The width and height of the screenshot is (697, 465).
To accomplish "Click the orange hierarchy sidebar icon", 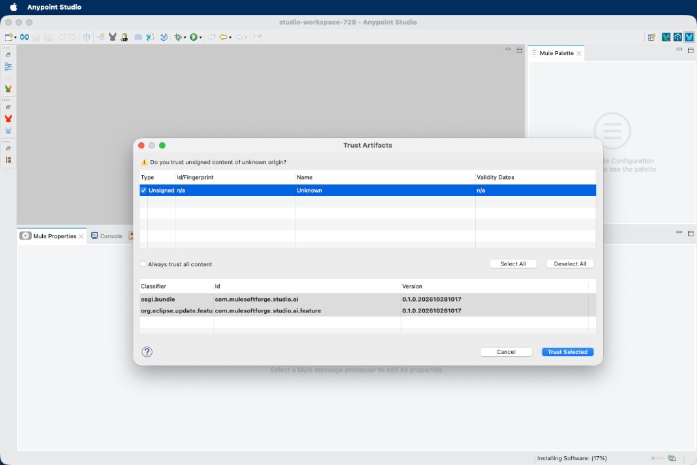I will click(8, 160).
